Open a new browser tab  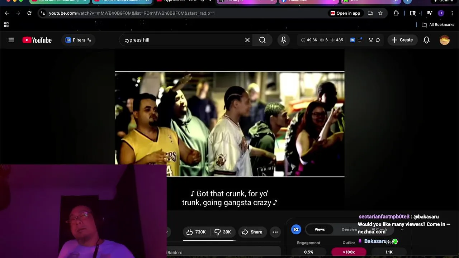407,1
